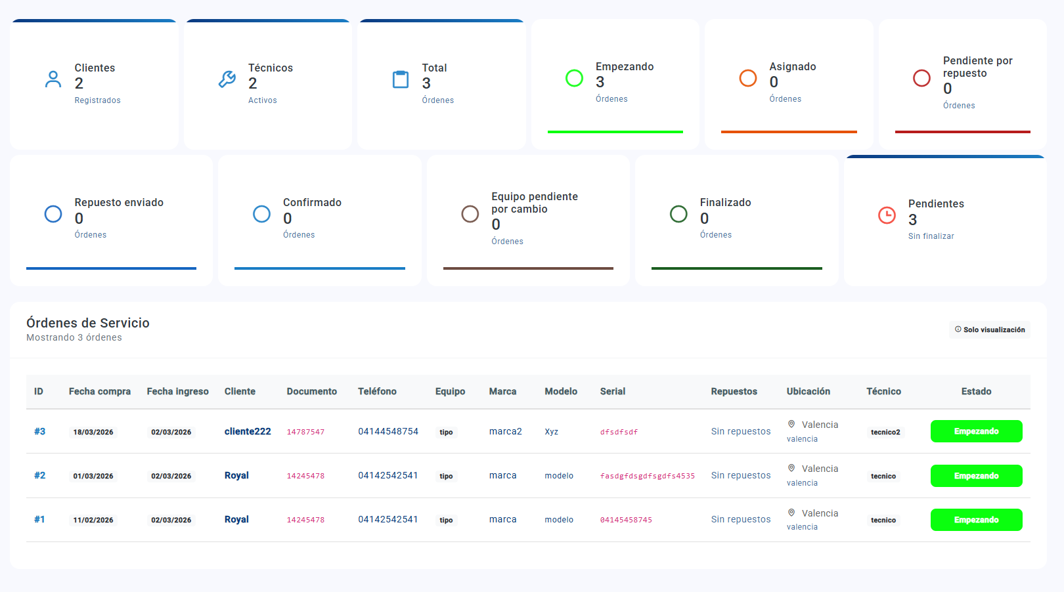Click the green Empezando status circle
Viewport: 1064px width, 592px height.
(575, 77)
